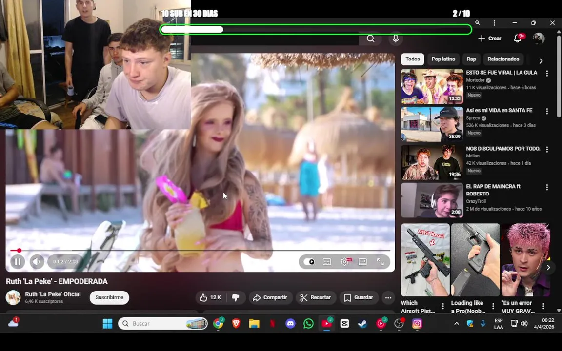Click the YouTube search magnifier button
The image size is (562, 351).
371,39
